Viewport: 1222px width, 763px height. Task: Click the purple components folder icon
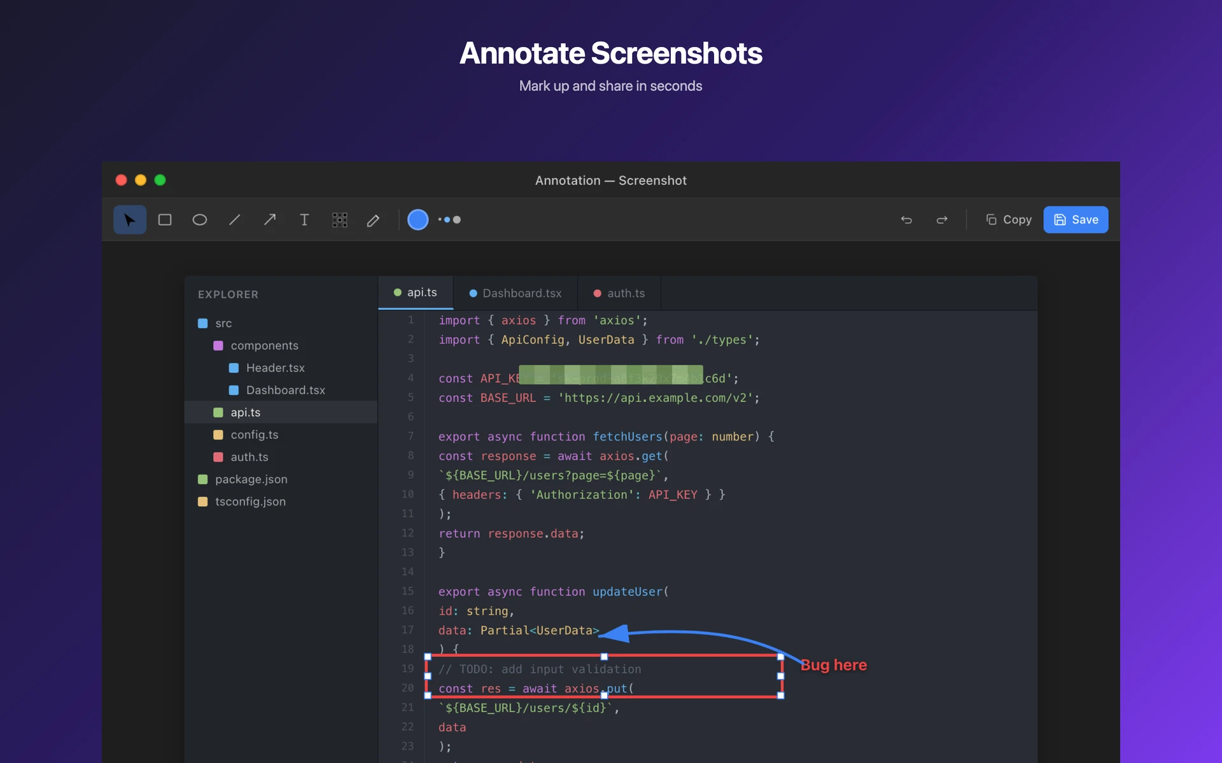click(x=218, y=345)
